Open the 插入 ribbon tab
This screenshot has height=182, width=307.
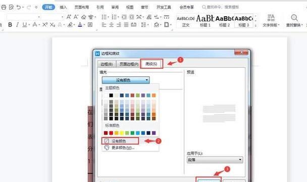pyautogui.click(x=63, y=7)
